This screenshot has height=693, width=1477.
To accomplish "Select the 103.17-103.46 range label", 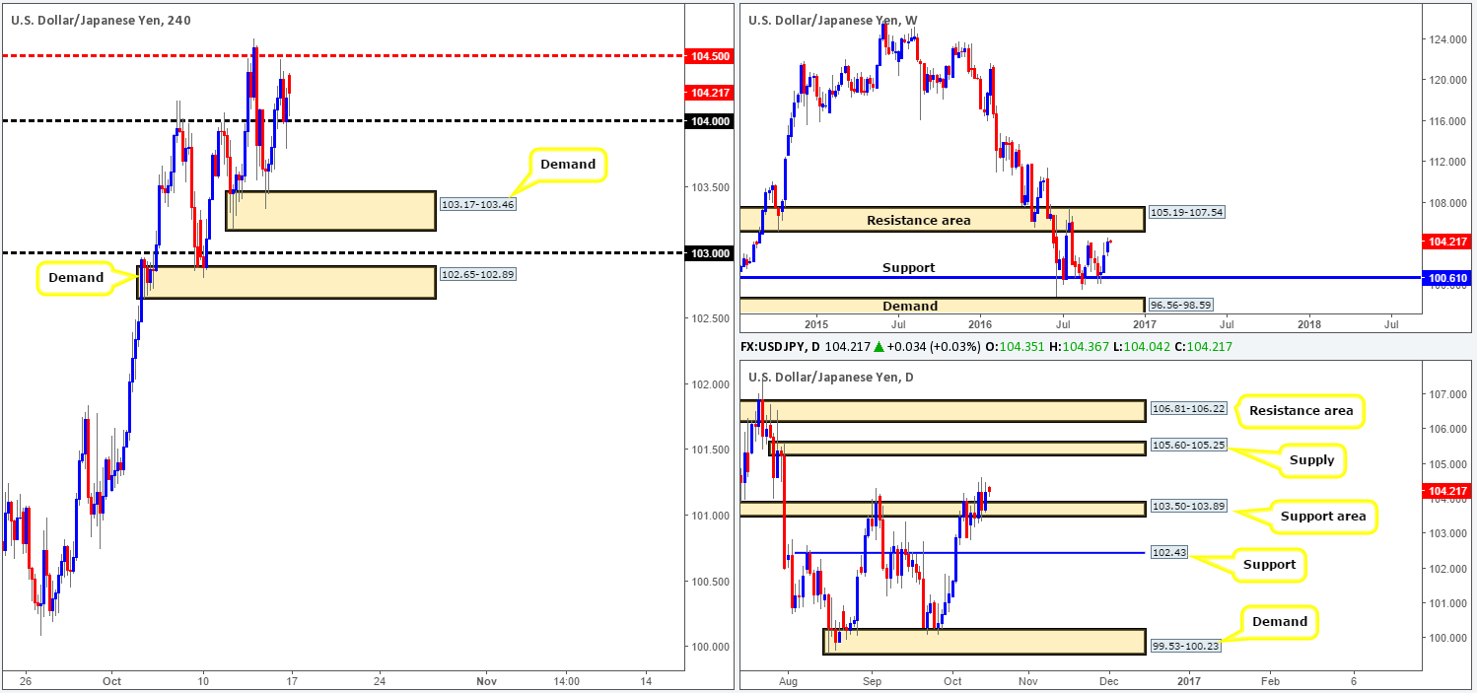I will tap(478, 204).
